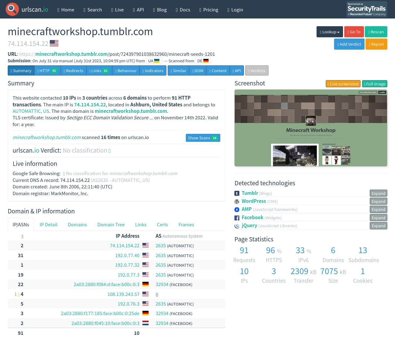
Task: Click the Go To button
Action: [354, 32]
